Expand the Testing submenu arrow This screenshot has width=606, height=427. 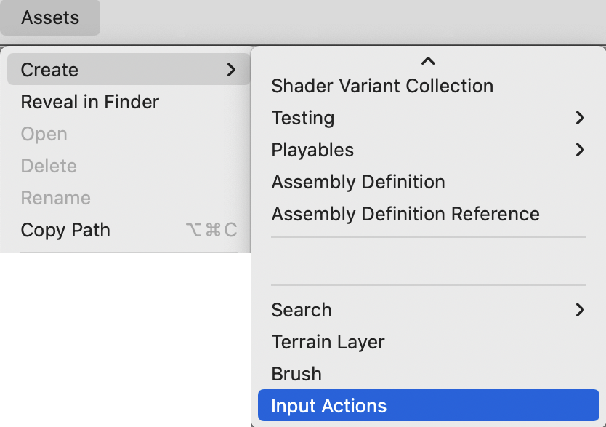[x=579, y=118]
